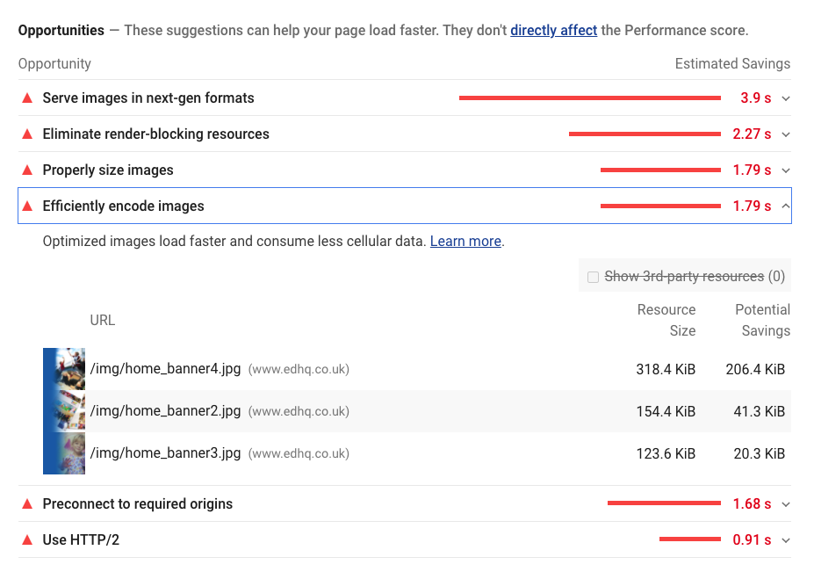The image size is (814, 579).
Task: Click warning triangle icon next to Use HTTP/2
Action: coord(27,539)
